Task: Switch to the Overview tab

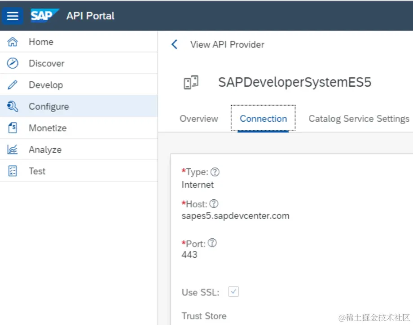Action: pos(199,119)
